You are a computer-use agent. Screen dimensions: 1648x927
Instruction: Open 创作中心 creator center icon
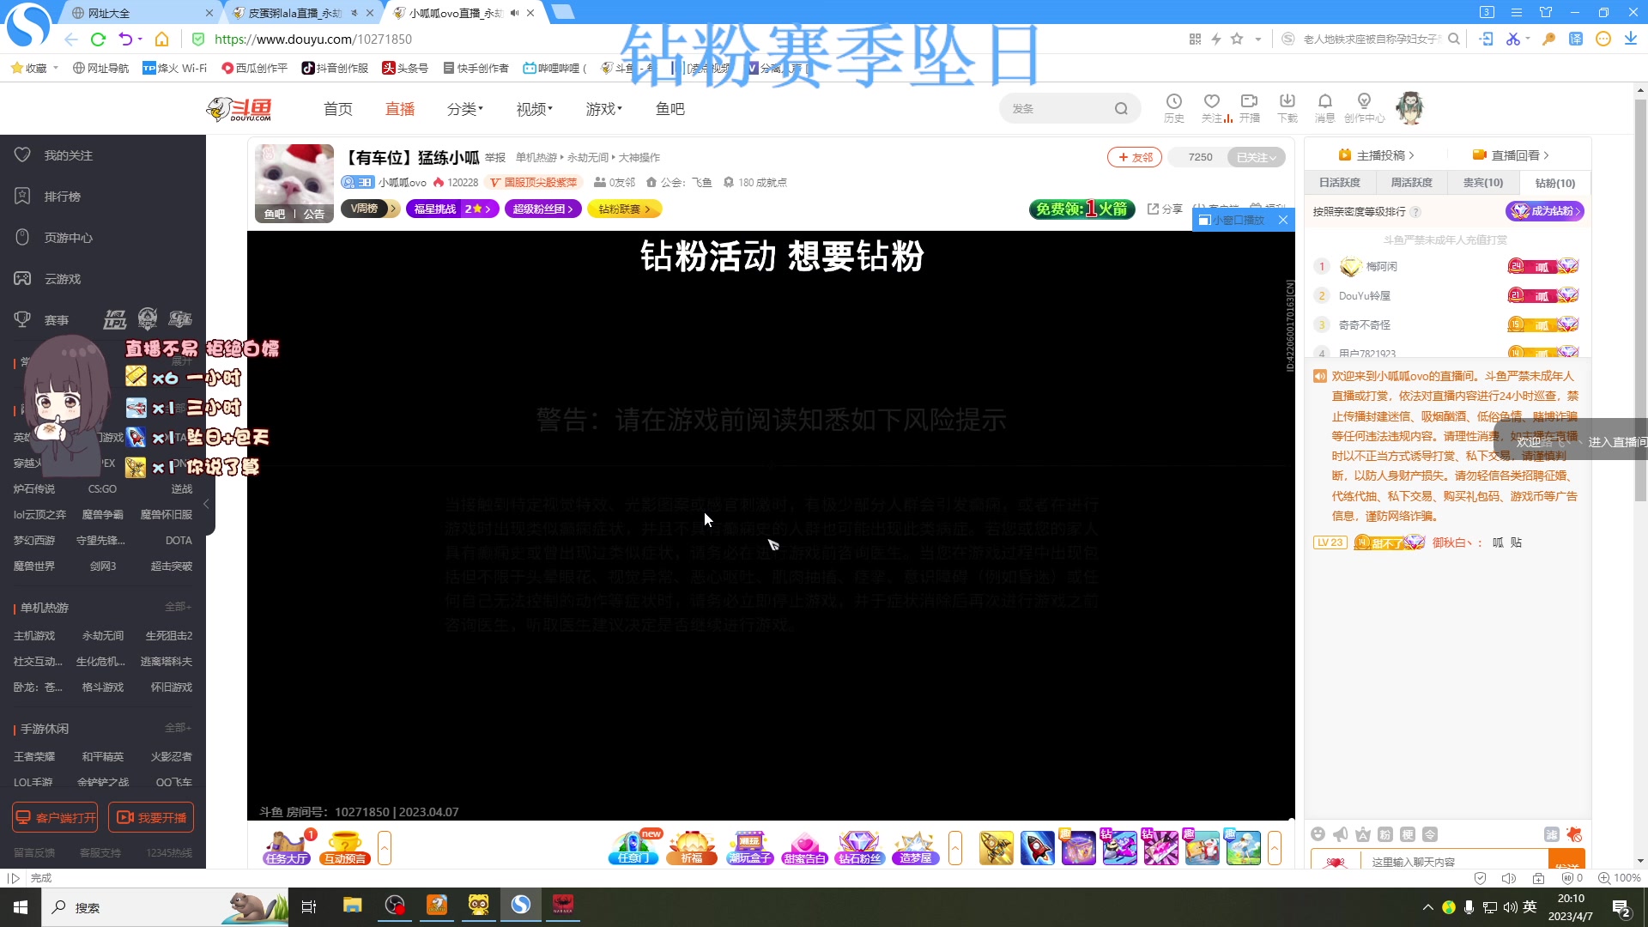point(1365,108)
